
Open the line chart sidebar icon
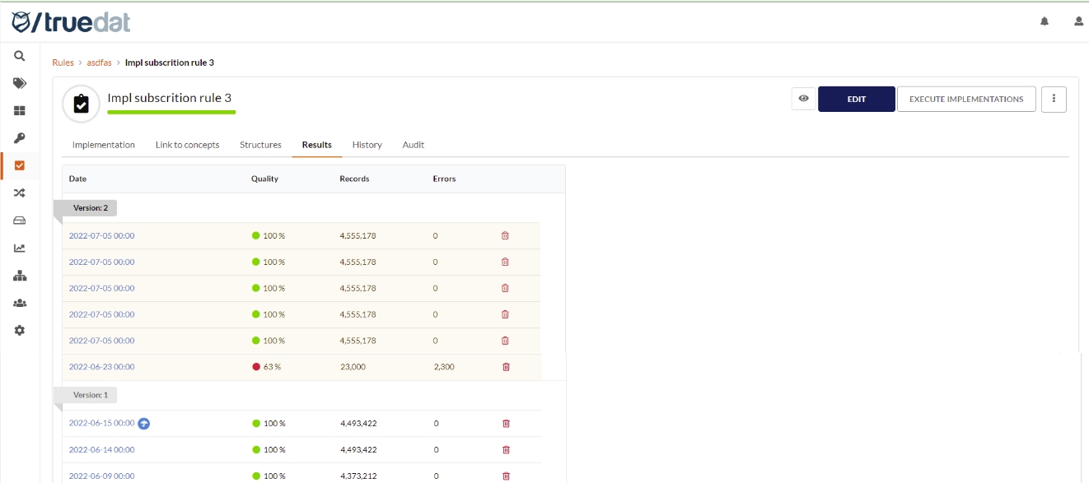click(x=20, y=248)
